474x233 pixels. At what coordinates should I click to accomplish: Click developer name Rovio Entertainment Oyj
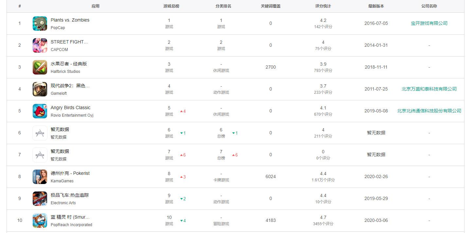72,115
